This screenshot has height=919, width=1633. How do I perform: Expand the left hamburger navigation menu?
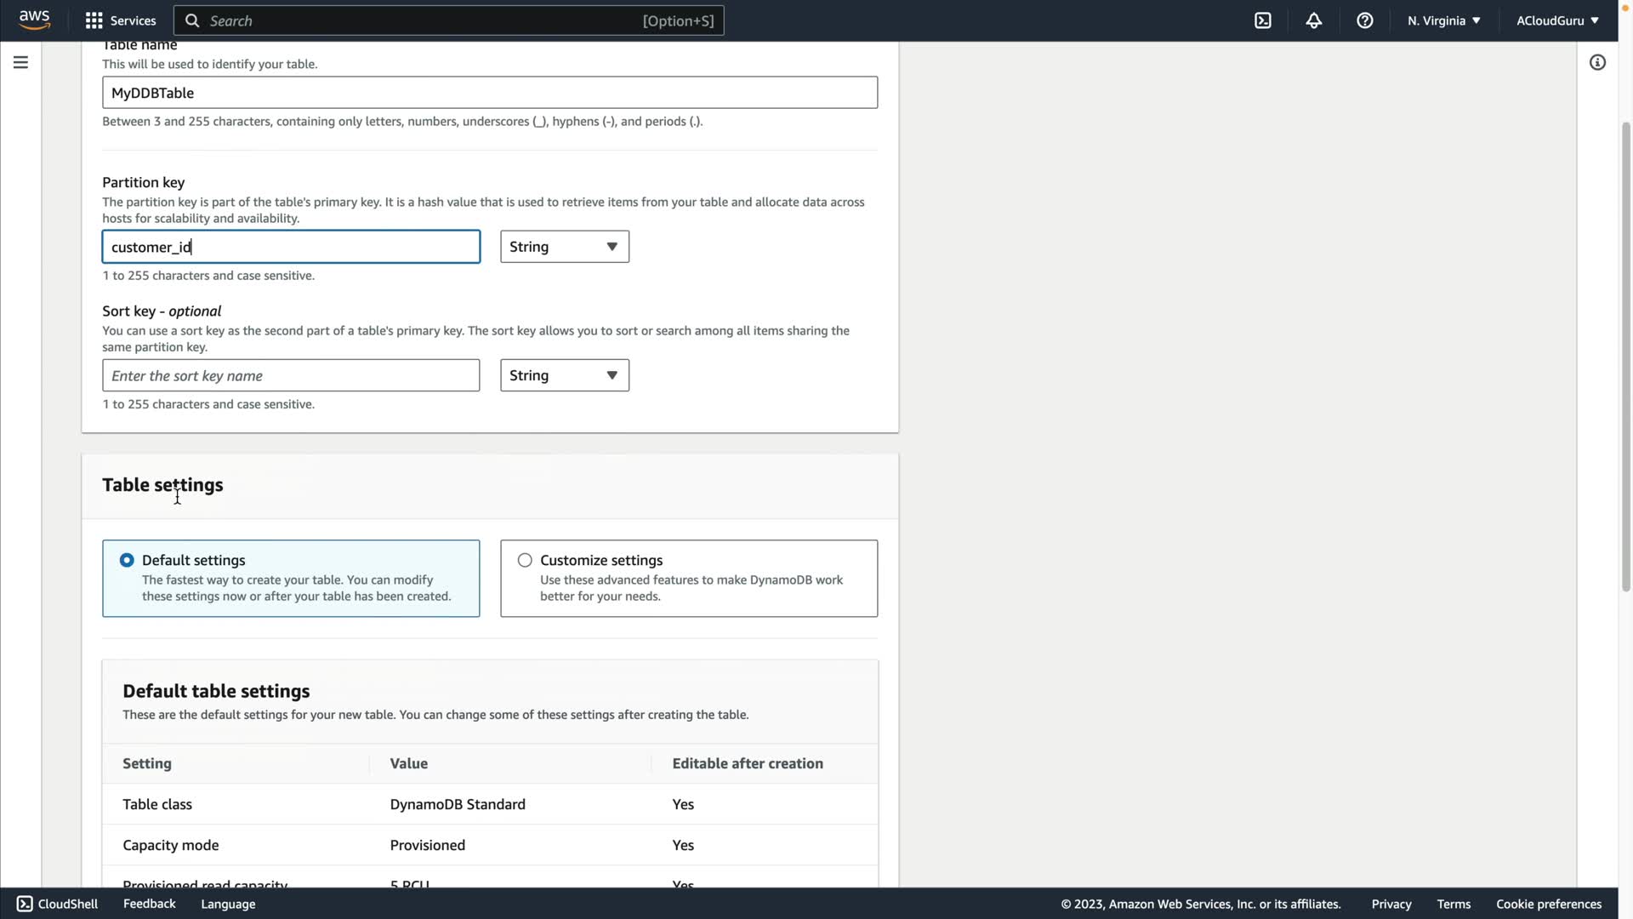pos(20,62)
